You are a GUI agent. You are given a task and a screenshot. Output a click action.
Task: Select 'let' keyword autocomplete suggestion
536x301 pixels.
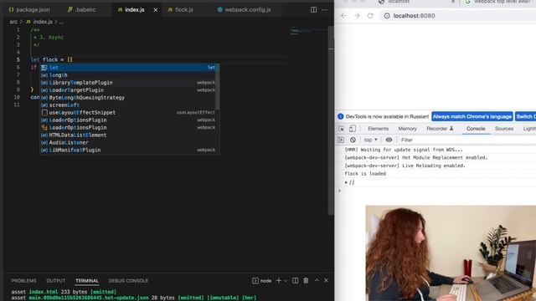pyautogui.click(x=129, y=68)
